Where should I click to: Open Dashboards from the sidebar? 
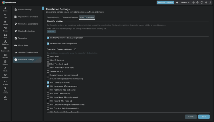tap(5, 49)
